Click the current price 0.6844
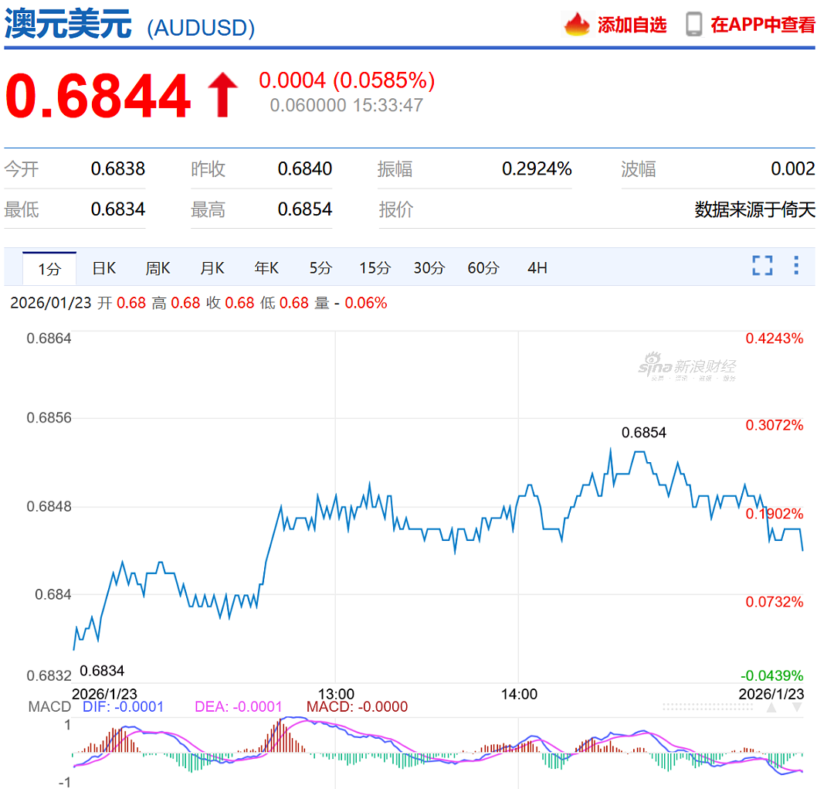The height and width of the screenshot is (789, 834). [98, 96]
